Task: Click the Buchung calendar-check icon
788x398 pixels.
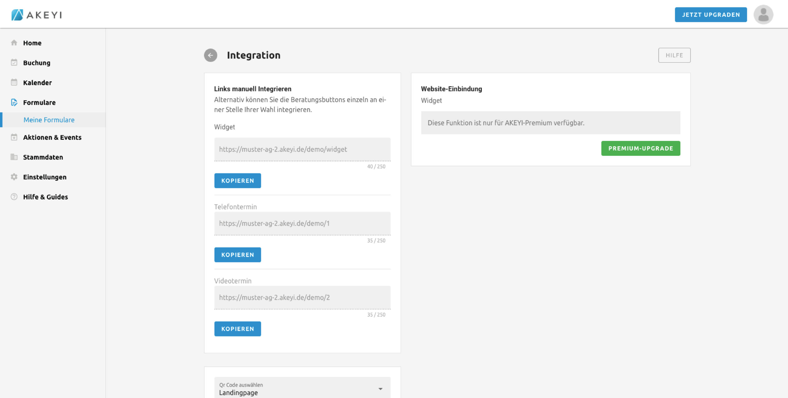Action: 14,62
